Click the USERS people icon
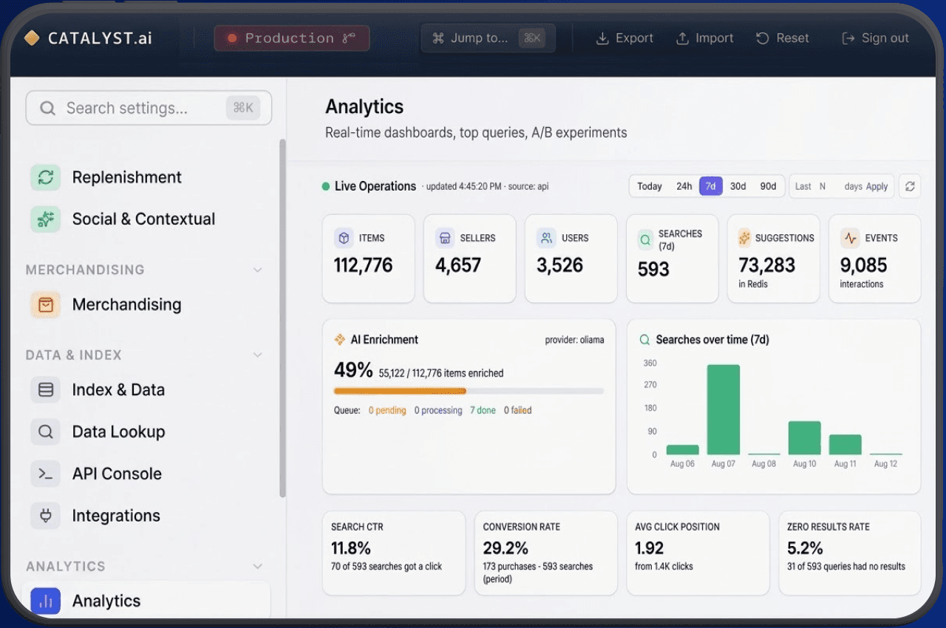The height and width of the screenshot is (628, 946). 546,238
